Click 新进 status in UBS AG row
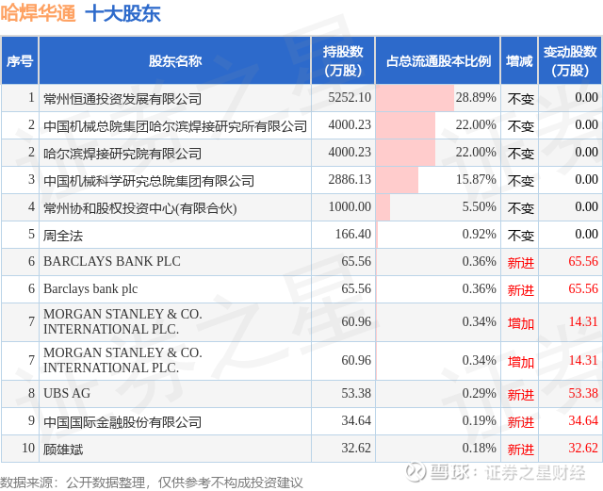The width and height of the screenshot is (603, 491). [x=521, y=395]
